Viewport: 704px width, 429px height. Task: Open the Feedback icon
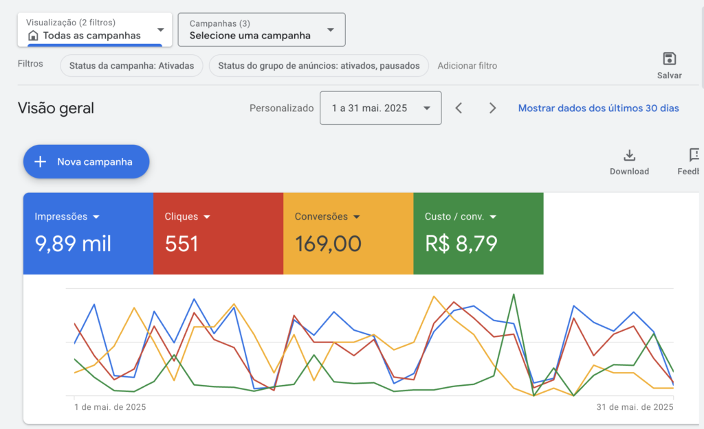pos(694,155)
